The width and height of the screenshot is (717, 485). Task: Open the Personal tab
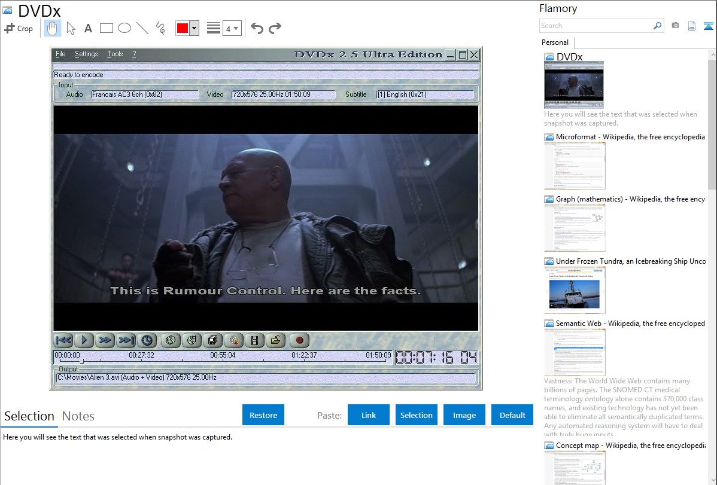coord(555,42)
